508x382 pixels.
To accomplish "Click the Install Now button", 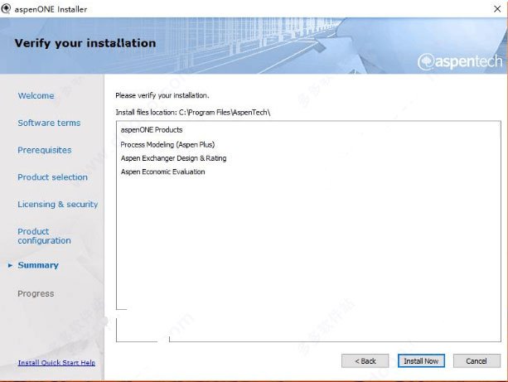I will (421, 360).
